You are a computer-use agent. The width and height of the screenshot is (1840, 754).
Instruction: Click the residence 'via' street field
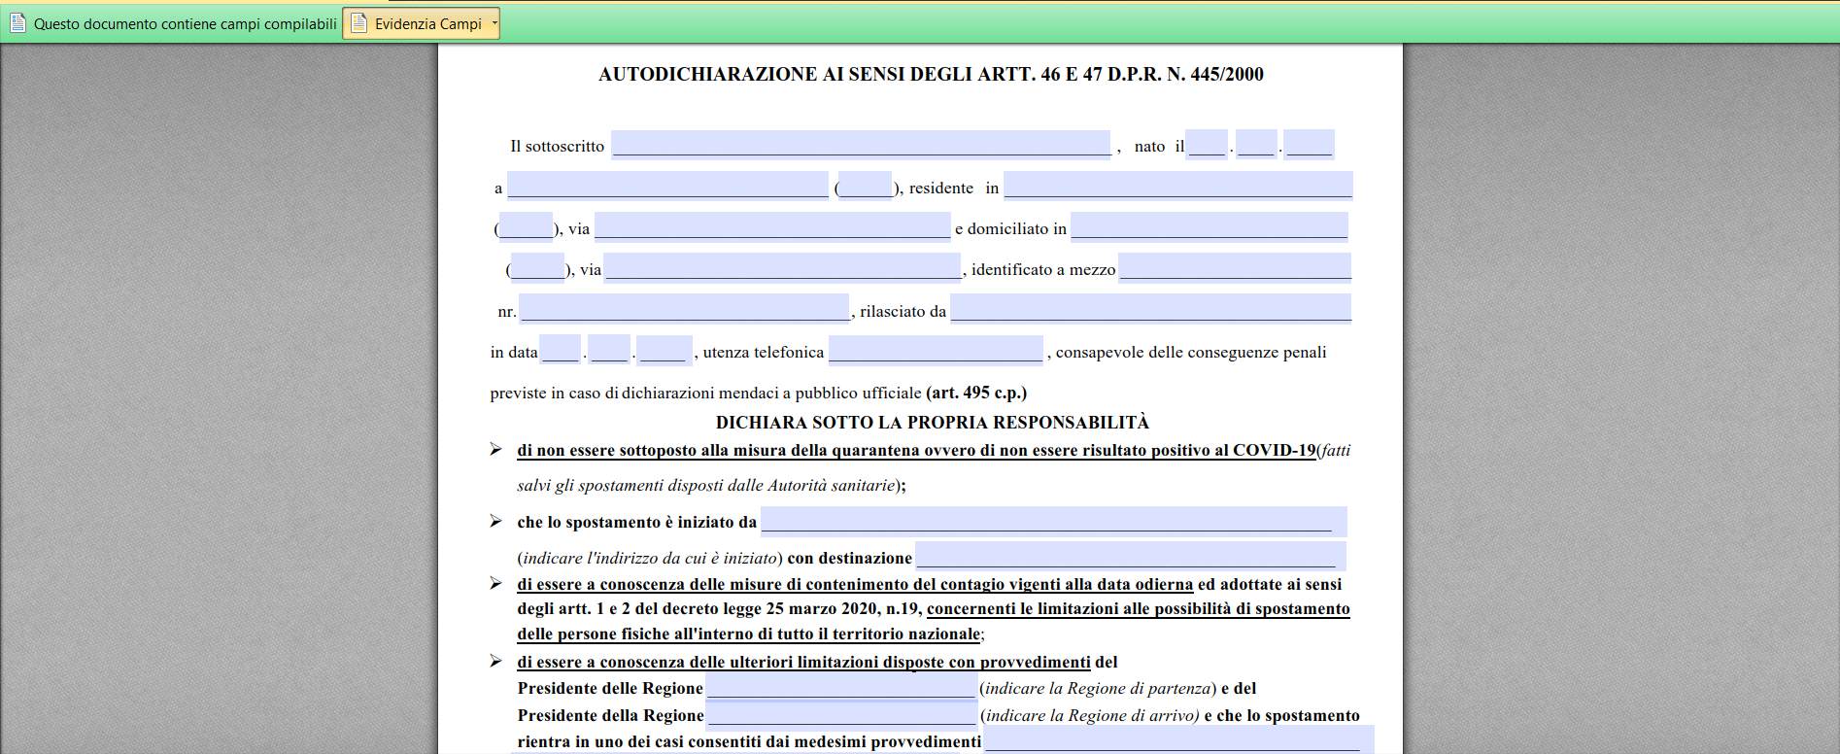coord(772,226)
